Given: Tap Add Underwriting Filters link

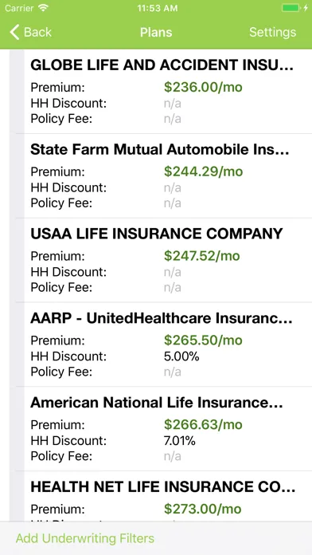Looking at the screenshot, I should (x=85, y=538).
